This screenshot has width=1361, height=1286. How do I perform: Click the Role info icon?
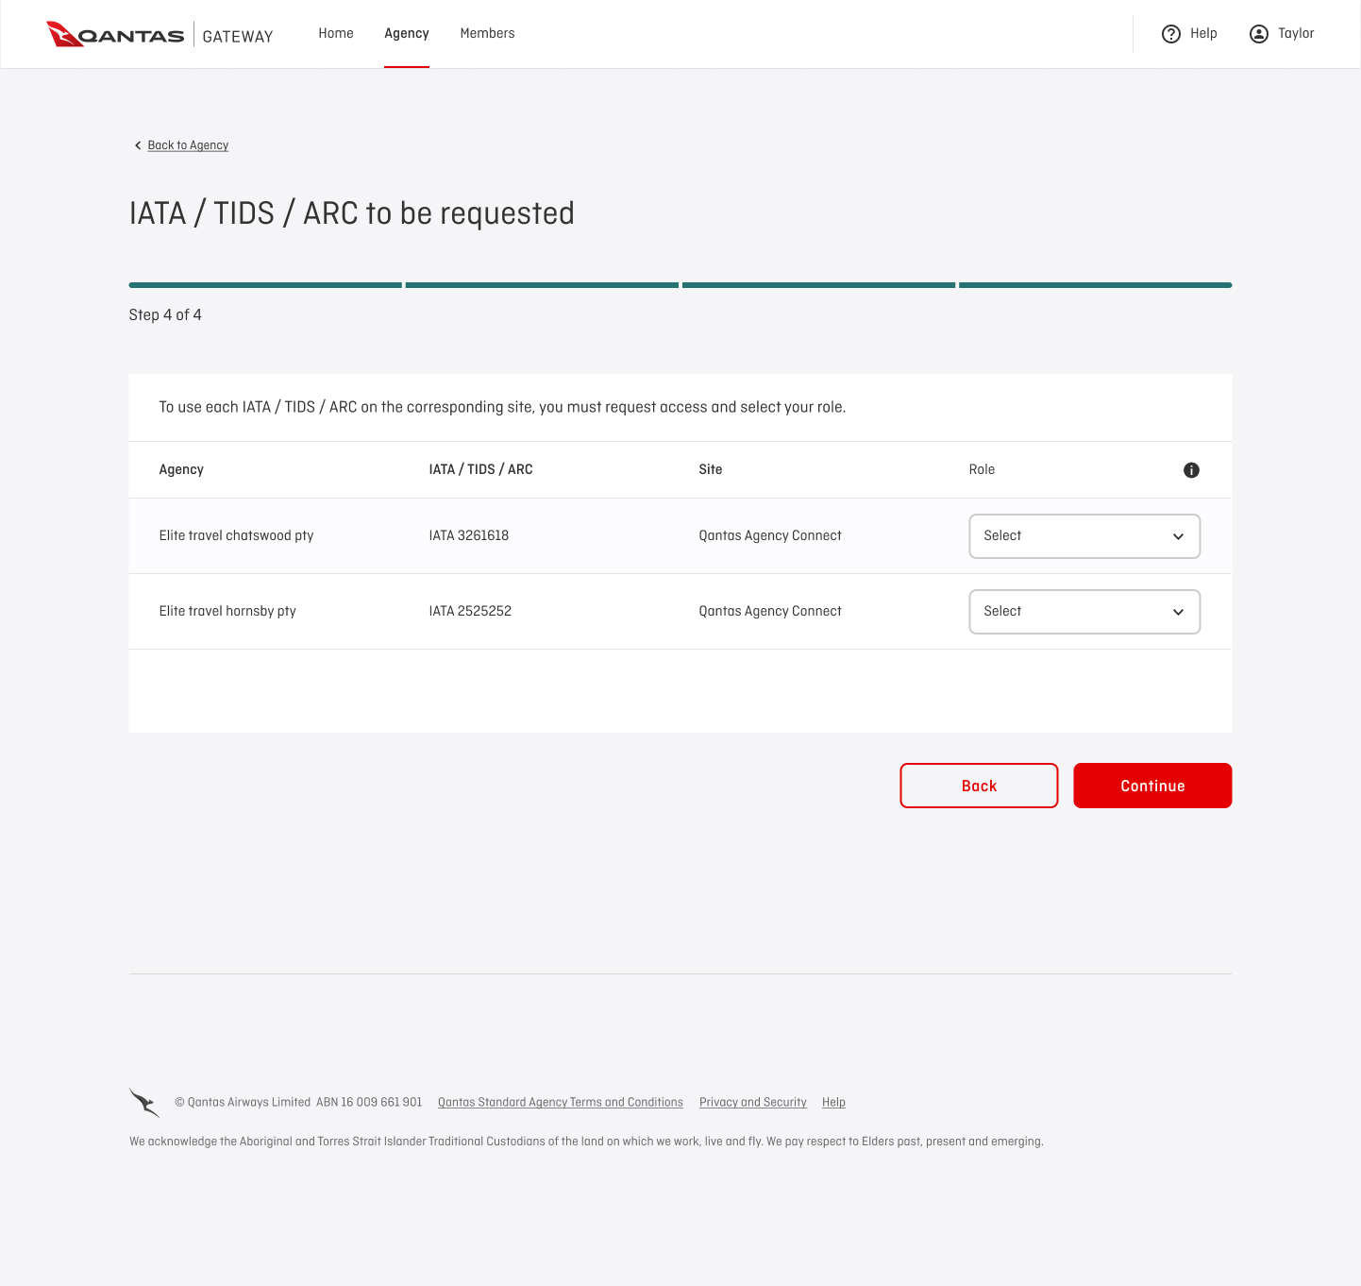point(1191,470)
